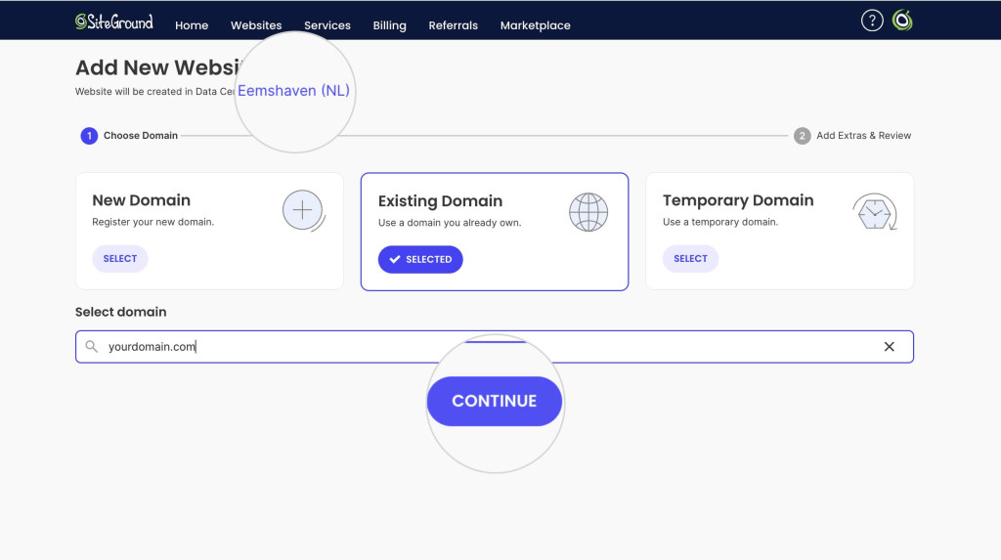Screen dimensions: 1001x560
Task: Click the Existing Domain card title
Action: pos(440,200)
